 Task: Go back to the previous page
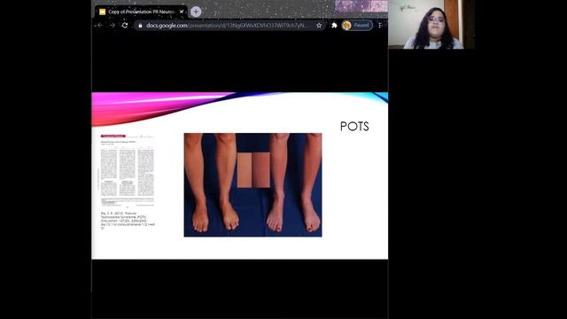tap(100, 26)
